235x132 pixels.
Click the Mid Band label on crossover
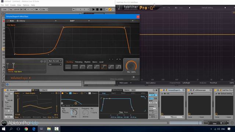[11, 72]
